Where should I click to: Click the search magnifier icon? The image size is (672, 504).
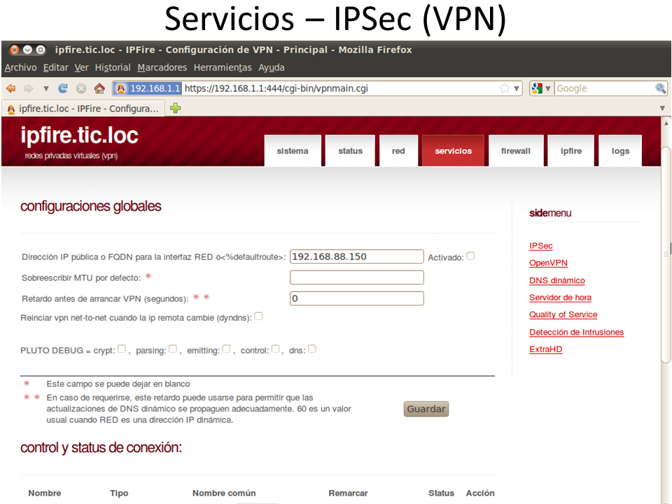coord(660,89)
